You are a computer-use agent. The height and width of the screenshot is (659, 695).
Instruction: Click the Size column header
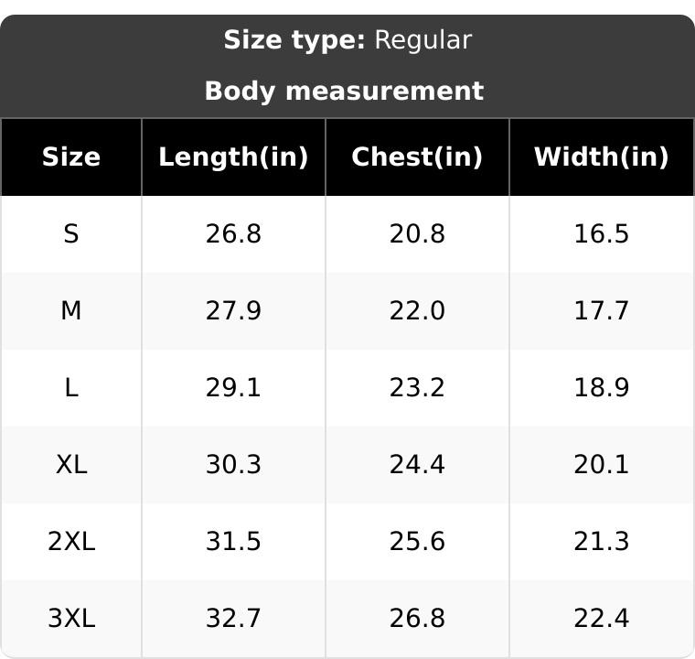pyautogui.click(x=71, y=157)
